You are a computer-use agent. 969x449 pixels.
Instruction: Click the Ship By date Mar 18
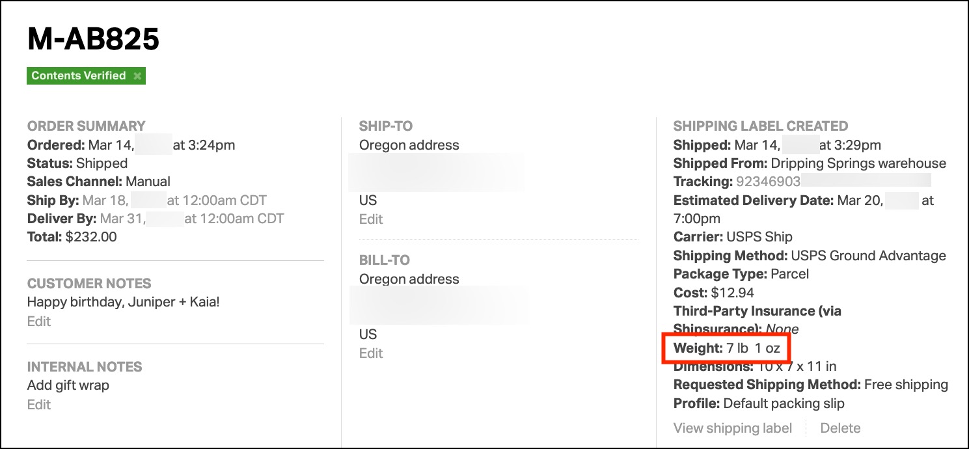[x=105, y=200]
